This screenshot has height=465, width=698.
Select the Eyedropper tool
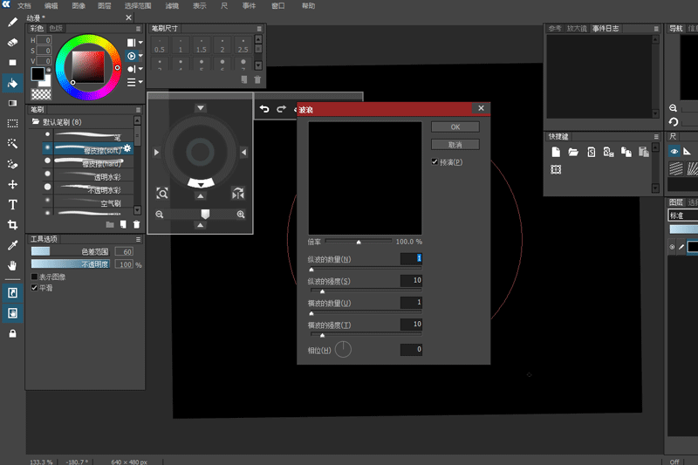(12, 245)
